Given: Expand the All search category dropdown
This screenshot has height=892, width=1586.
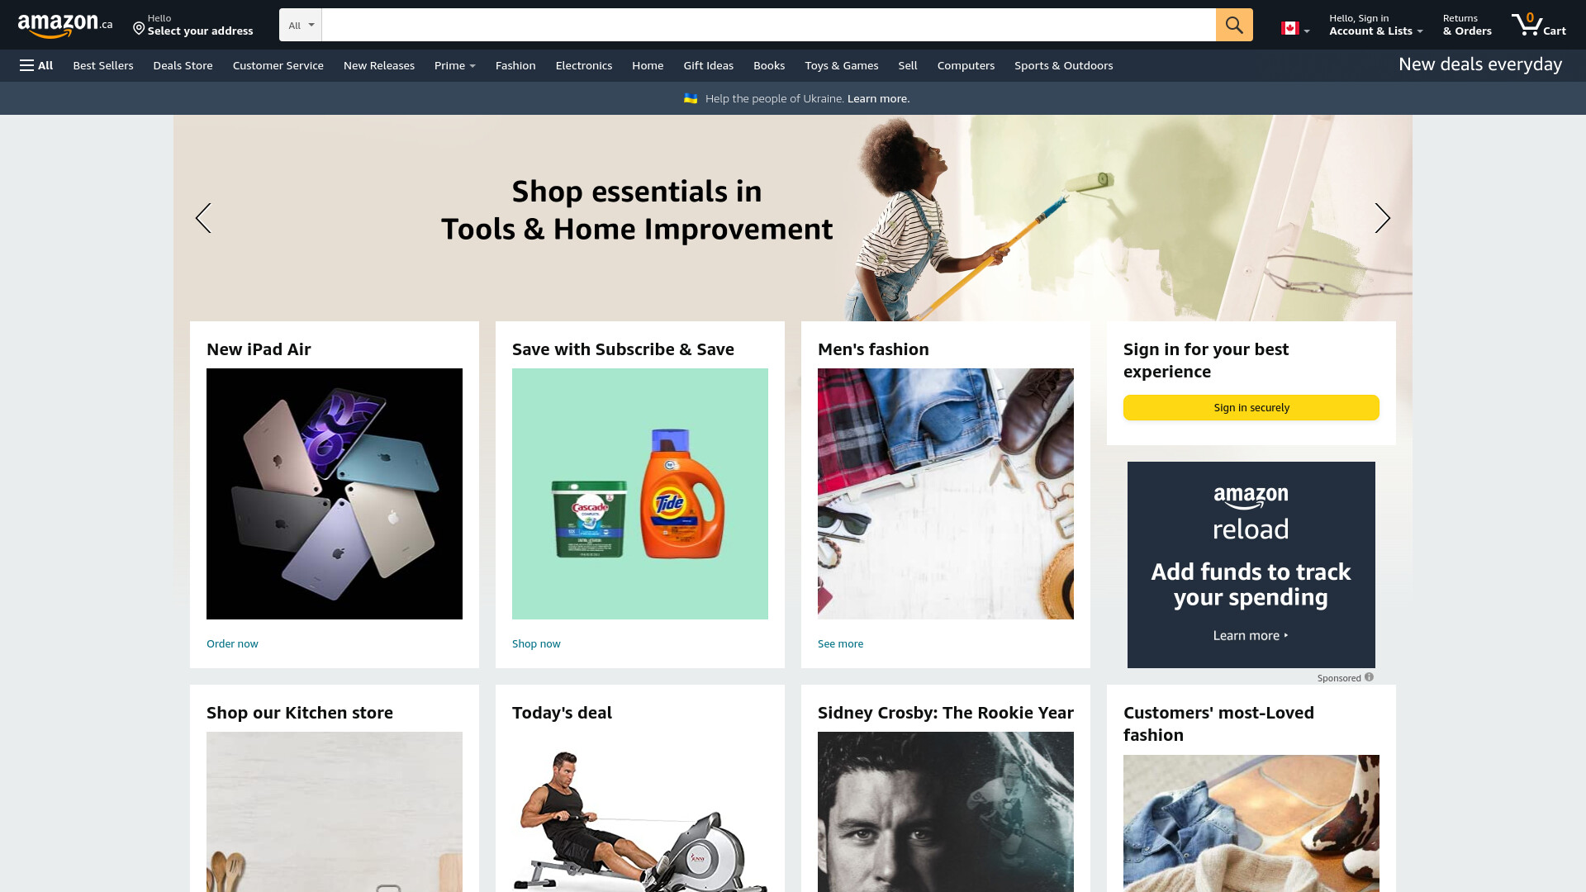Looking at the screenshot, I should (x=301, y=25).
